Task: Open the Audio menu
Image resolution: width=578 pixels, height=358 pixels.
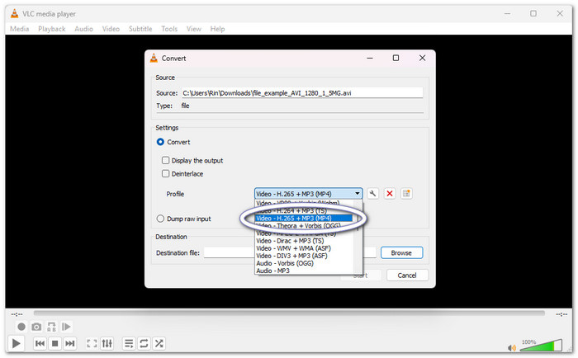Action: pyautogui.click(x=83, y=29)
